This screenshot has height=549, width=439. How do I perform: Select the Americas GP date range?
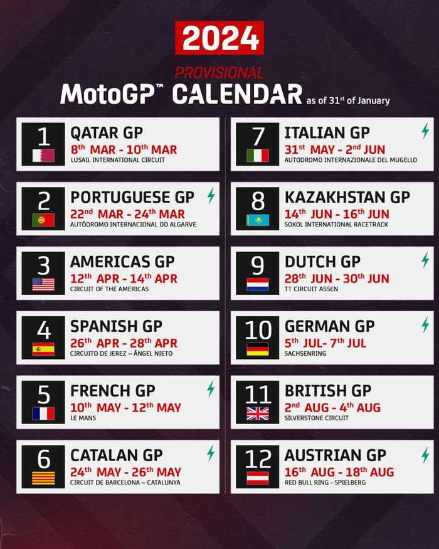click(124, 278)
